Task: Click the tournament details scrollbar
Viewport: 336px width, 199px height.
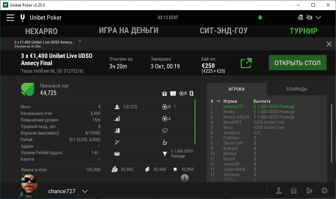Action: 195,122
